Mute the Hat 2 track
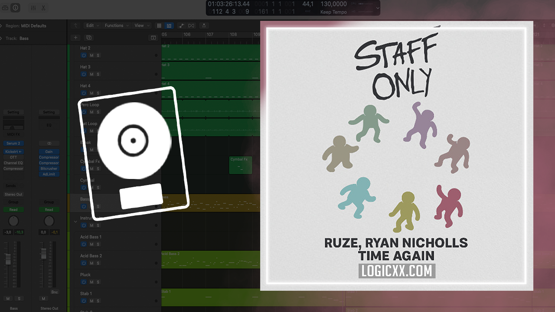Screen dimensions: 555x312 [91, 55]
